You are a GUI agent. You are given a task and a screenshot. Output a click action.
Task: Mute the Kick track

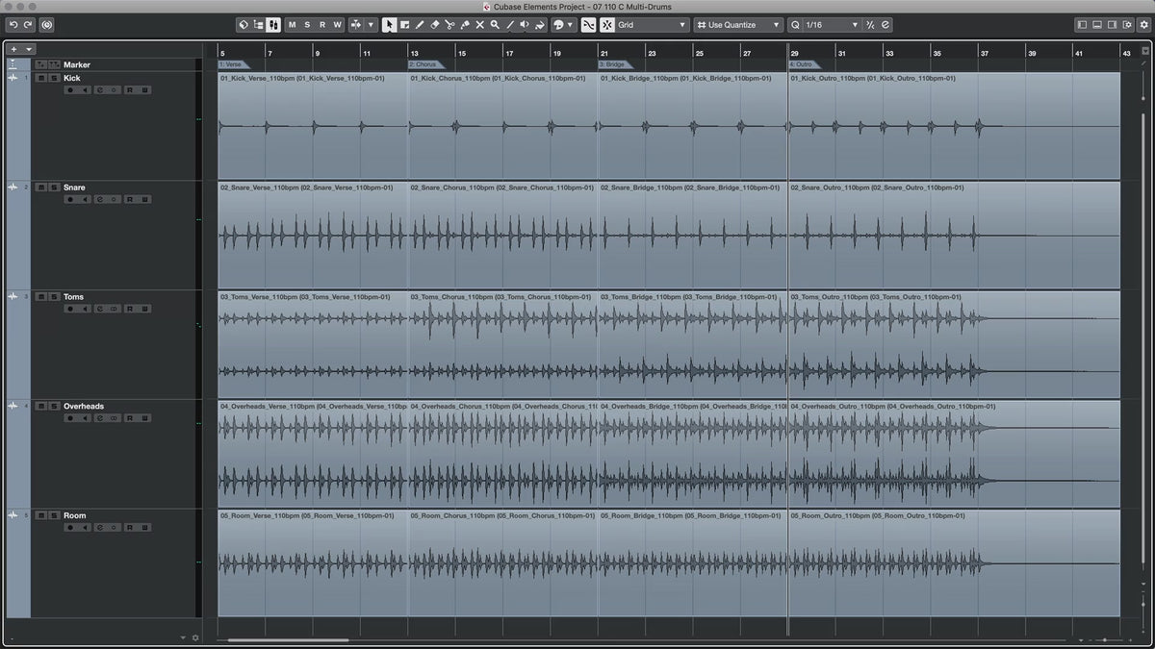point(40,78)
